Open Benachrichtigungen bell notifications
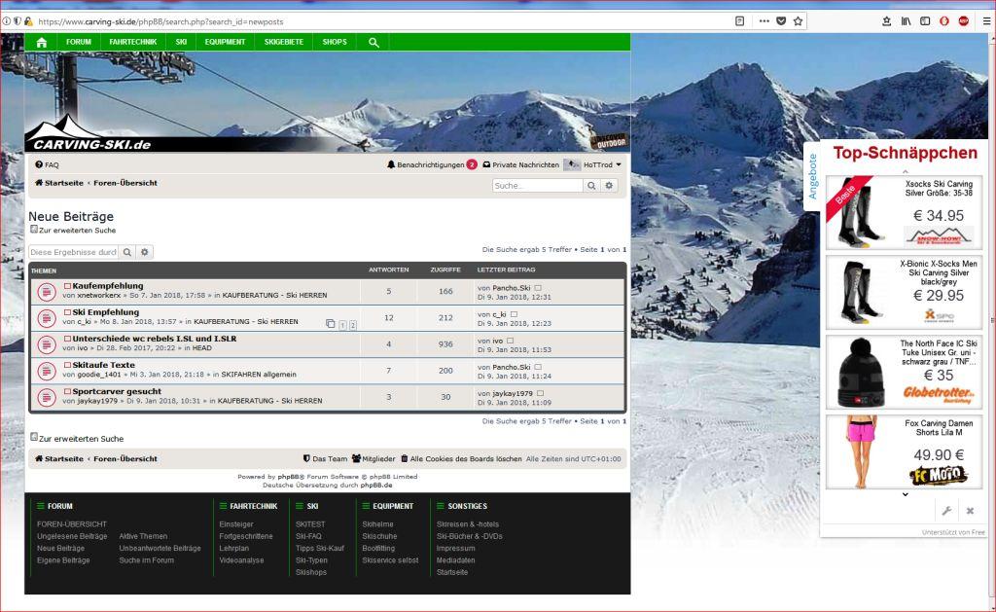The width and height of the screenshot is (996, 612). (x=431, y=164)
